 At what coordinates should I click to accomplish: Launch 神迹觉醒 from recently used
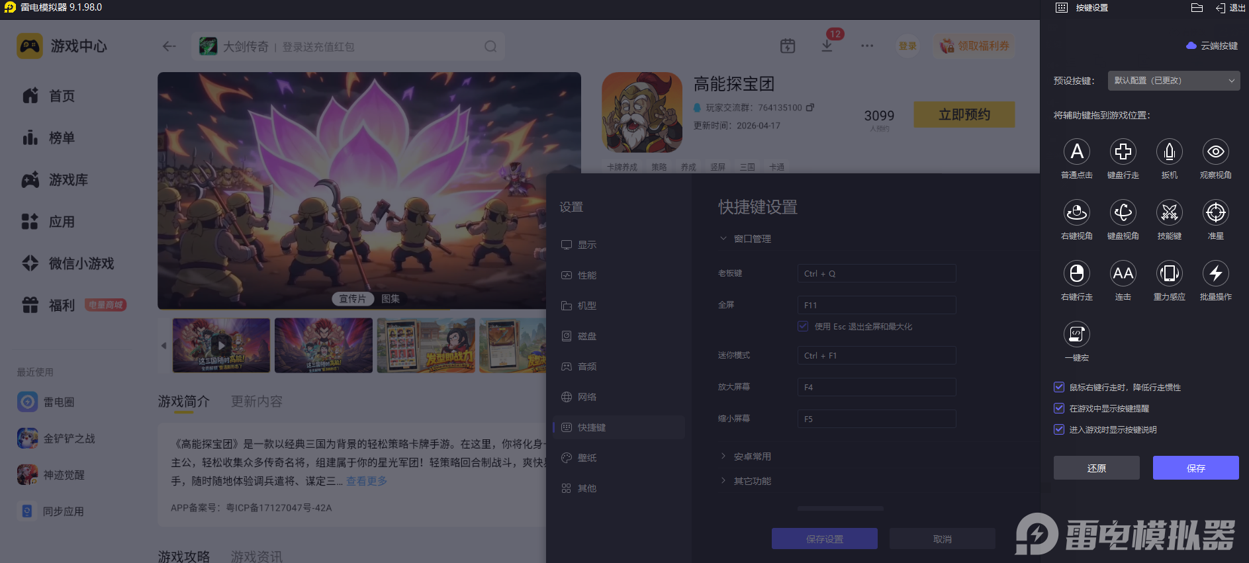tap(51, 474)
